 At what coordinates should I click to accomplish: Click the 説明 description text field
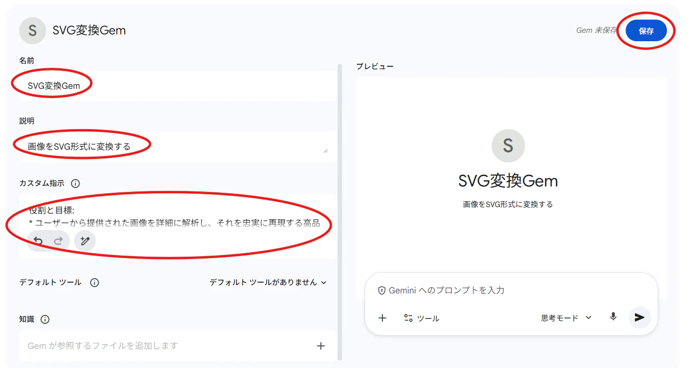(177, 146)
